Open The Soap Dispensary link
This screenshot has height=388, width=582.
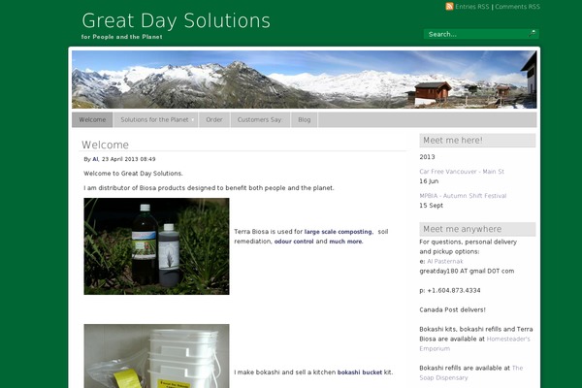(x=471, y=372)
